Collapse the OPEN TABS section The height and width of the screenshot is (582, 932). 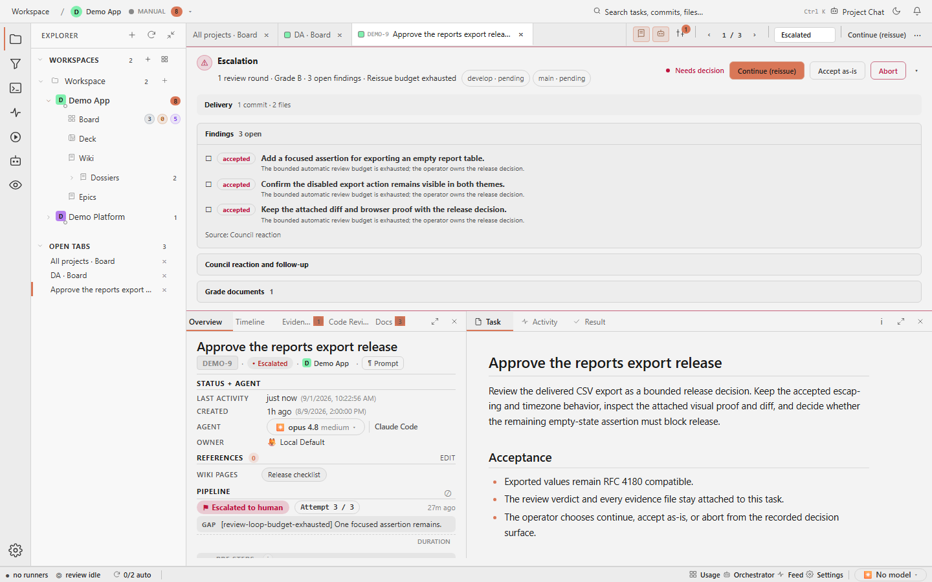pos(40,246)
